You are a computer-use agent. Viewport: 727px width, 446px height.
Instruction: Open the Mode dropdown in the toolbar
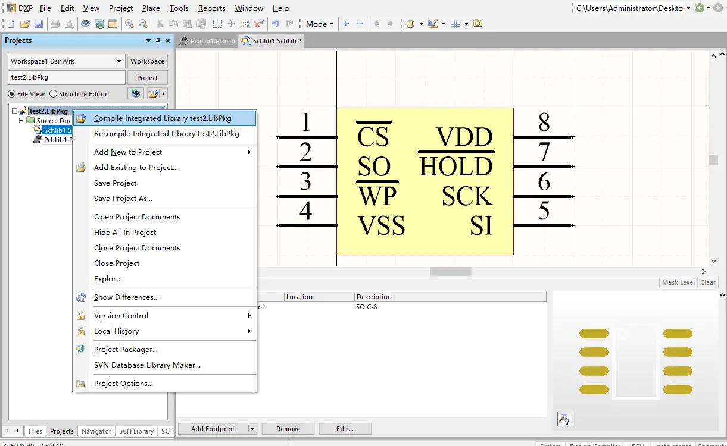(x=320, y=24)
